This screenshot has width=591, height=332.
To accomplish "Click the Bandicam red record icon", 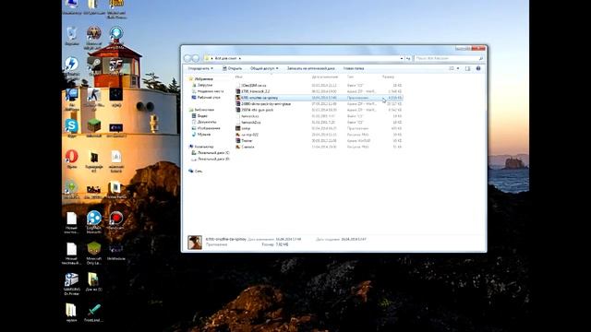I will coord(115,219).
